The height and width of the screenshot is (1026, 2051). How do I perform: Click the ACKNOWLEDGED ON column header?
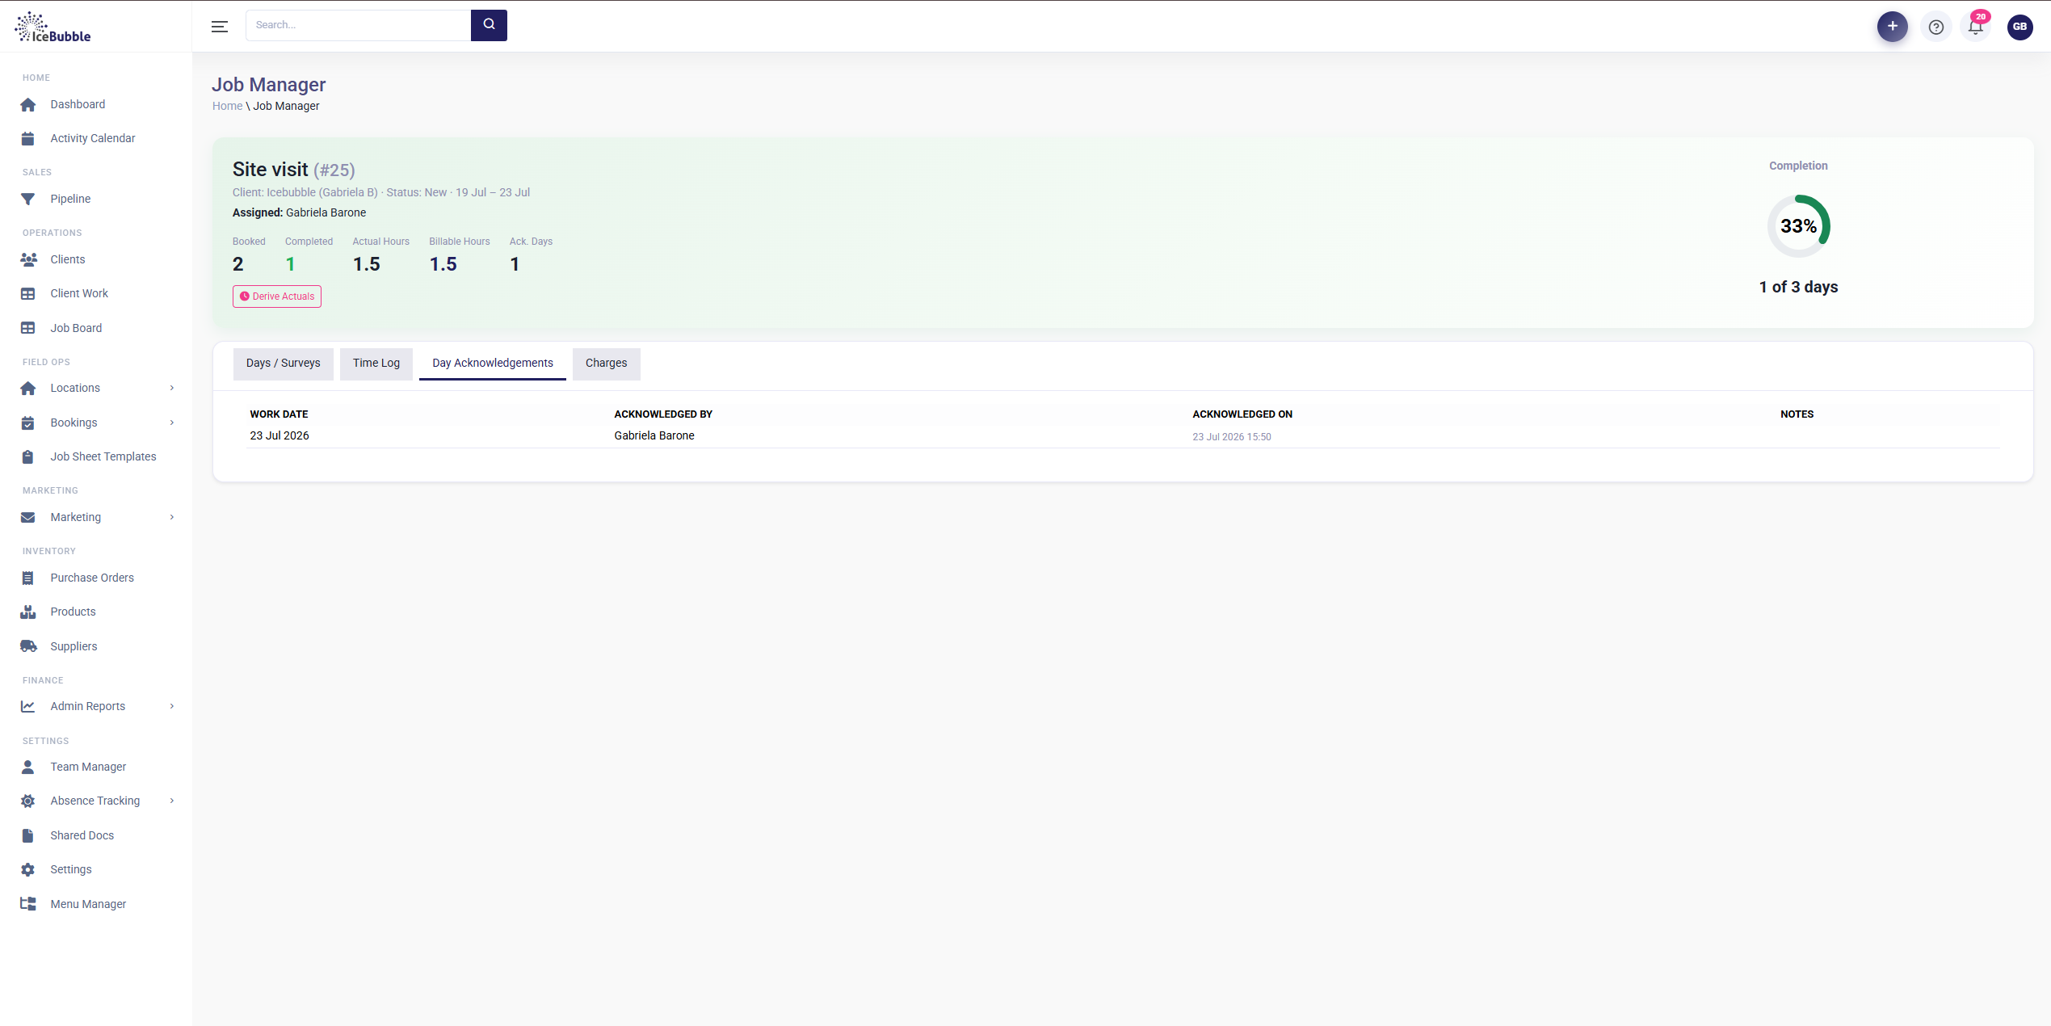[1242, 414]
